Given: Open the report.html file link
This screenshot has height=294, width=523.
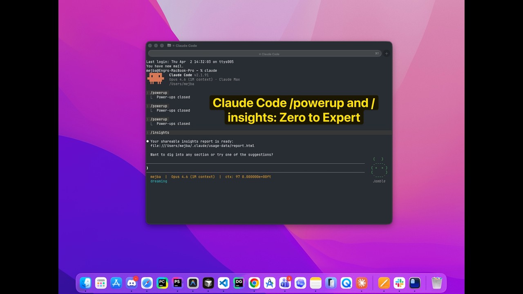Looking at the screenshot, I should (x=202, y=146).
